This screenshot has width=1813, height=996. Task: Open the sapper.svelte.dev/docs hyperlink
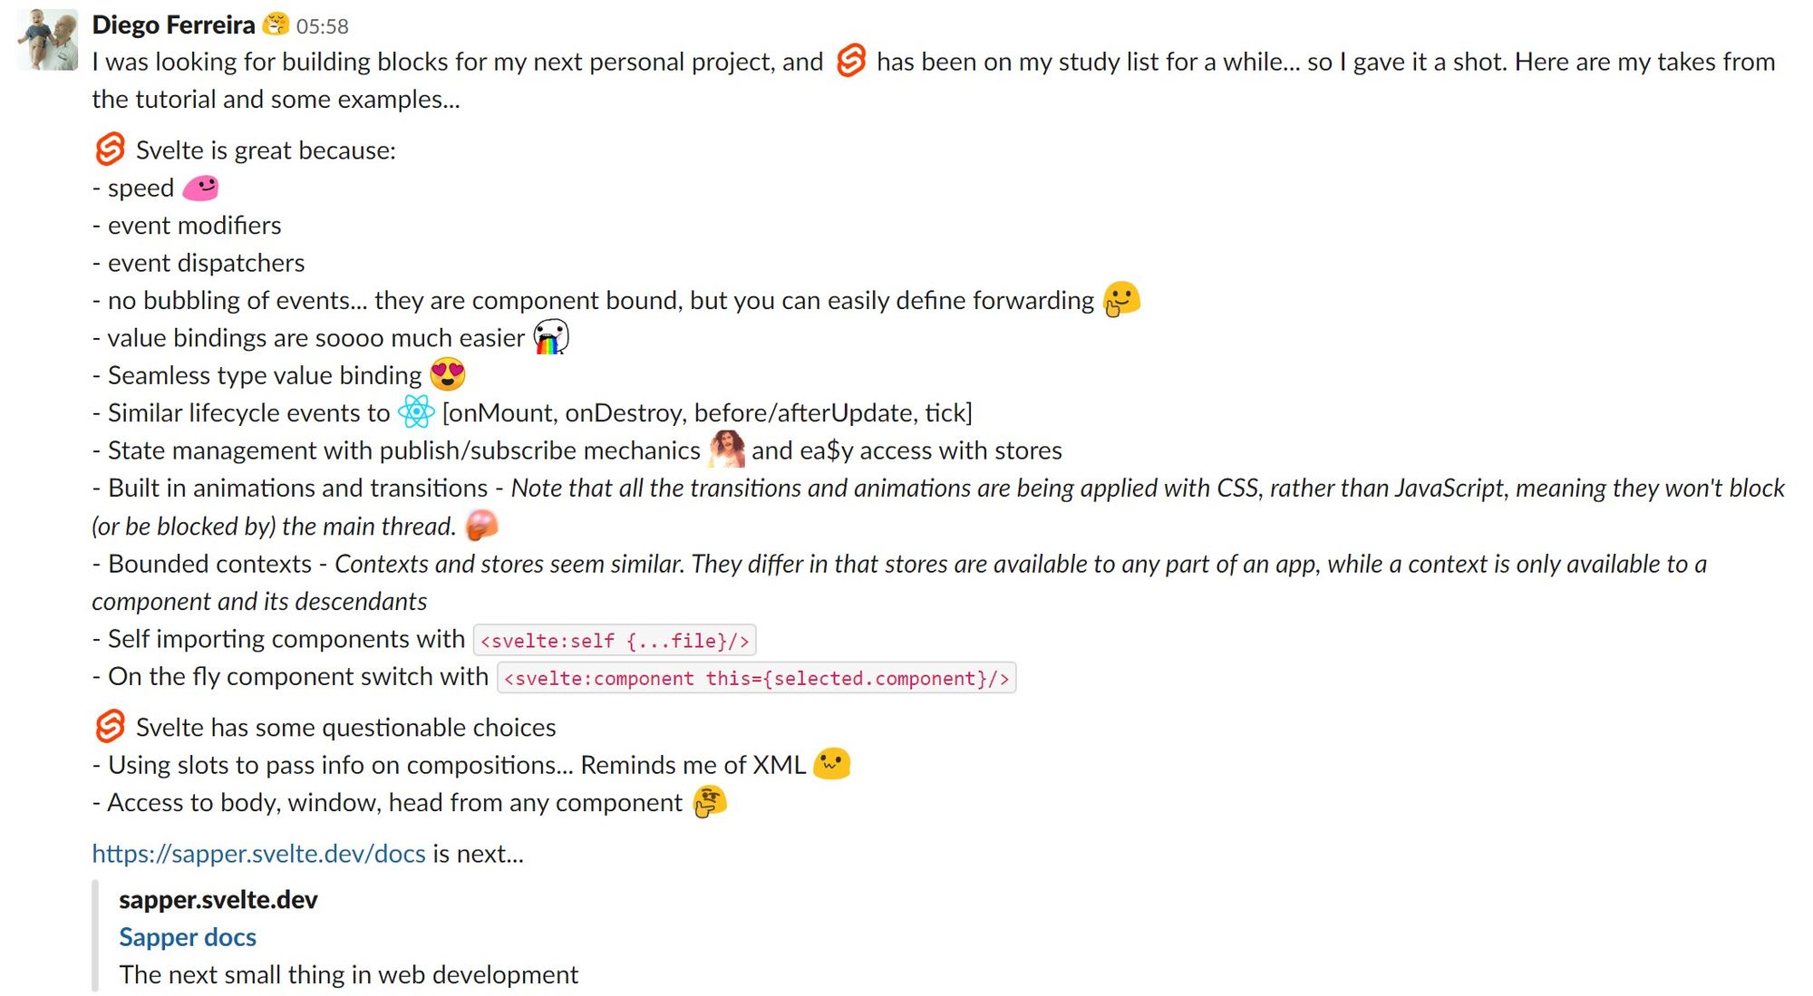(x=258, y=854)
